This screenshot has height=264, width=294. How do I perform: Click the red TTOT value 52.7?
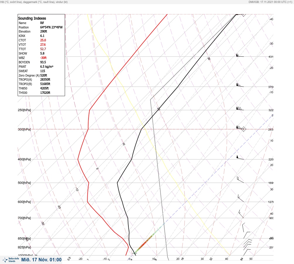(x=43, y=49)
